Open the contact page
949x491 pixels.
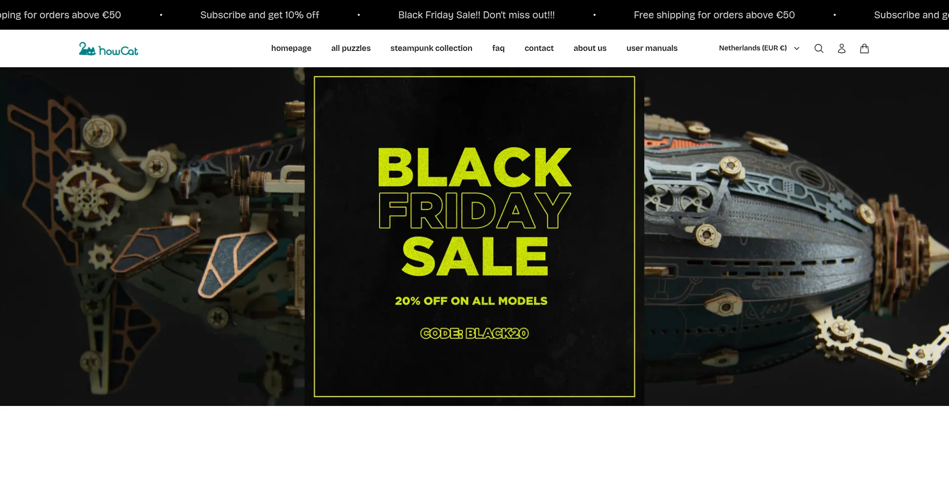click(x=539, y=48)
